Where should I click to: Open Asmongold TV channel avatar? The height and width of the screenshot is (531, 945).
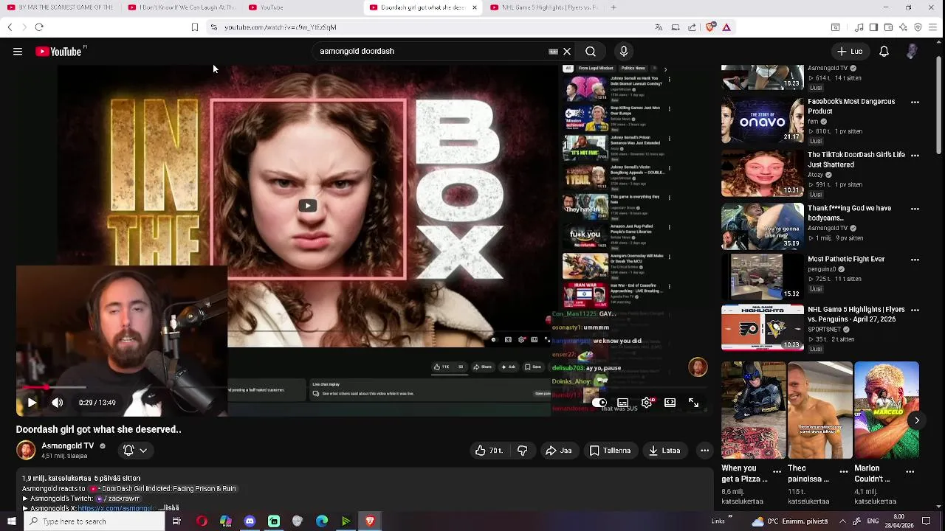click(x=26, y=450)
